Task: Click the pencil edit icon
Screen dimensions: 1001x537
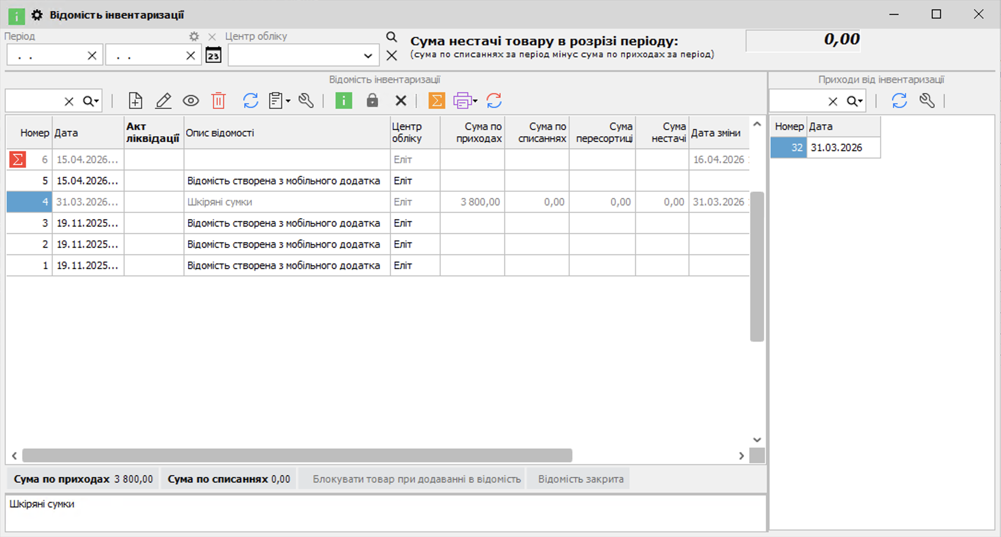Action: tap(163, 100)
